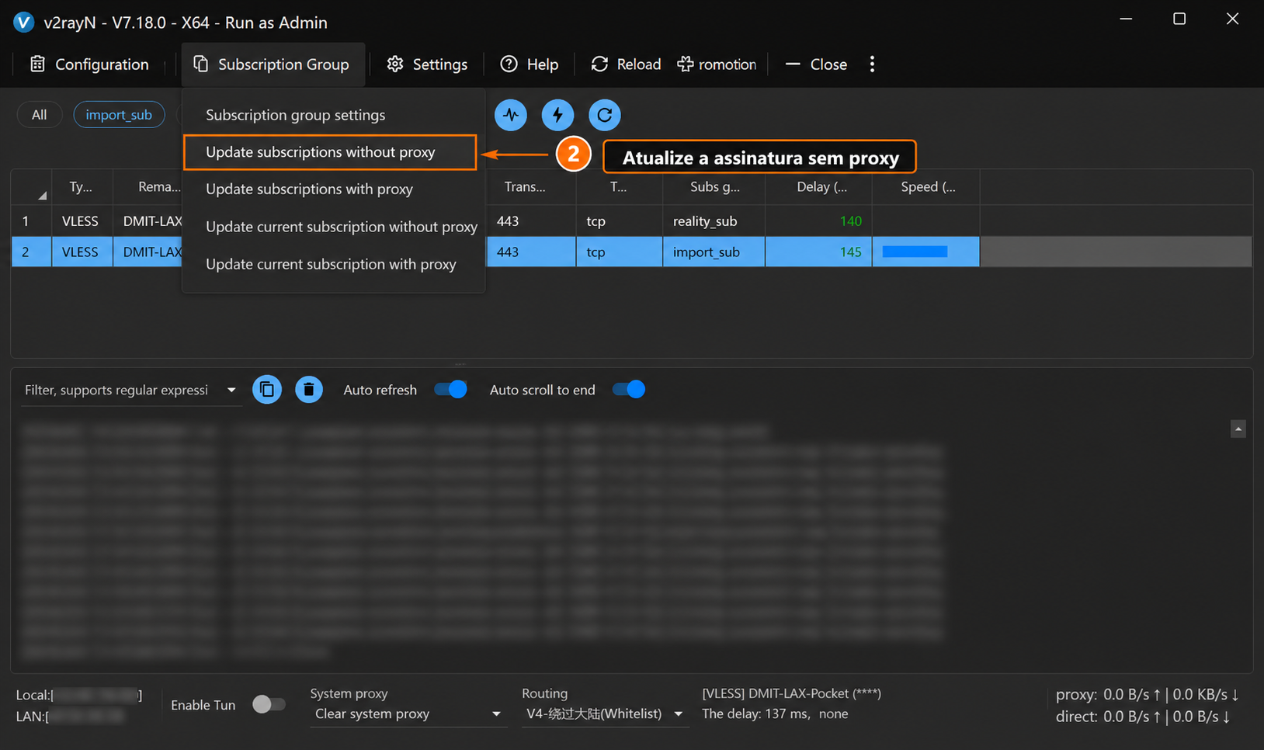Click the direct speed status text
Image resolution: width=1264 pixels, height=750 pixels.
coord(1143,717)
